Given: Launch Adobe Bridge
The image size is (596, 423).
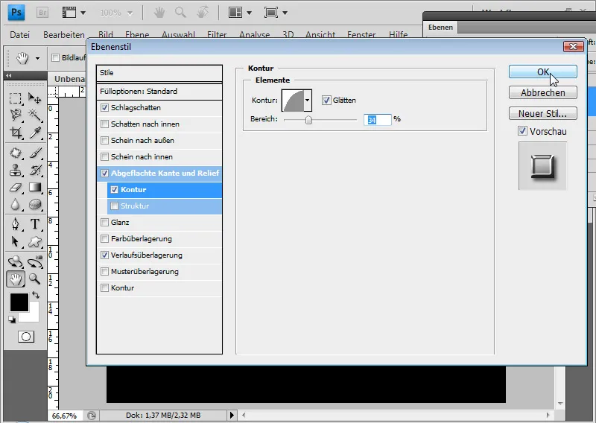Looking at the screenshot, I should pos(42,13).
